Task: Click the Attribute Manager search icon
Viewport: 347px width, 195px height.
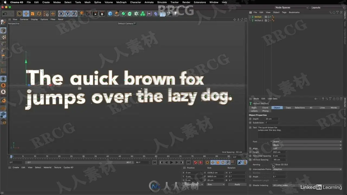Action: [x=327, y=99]
